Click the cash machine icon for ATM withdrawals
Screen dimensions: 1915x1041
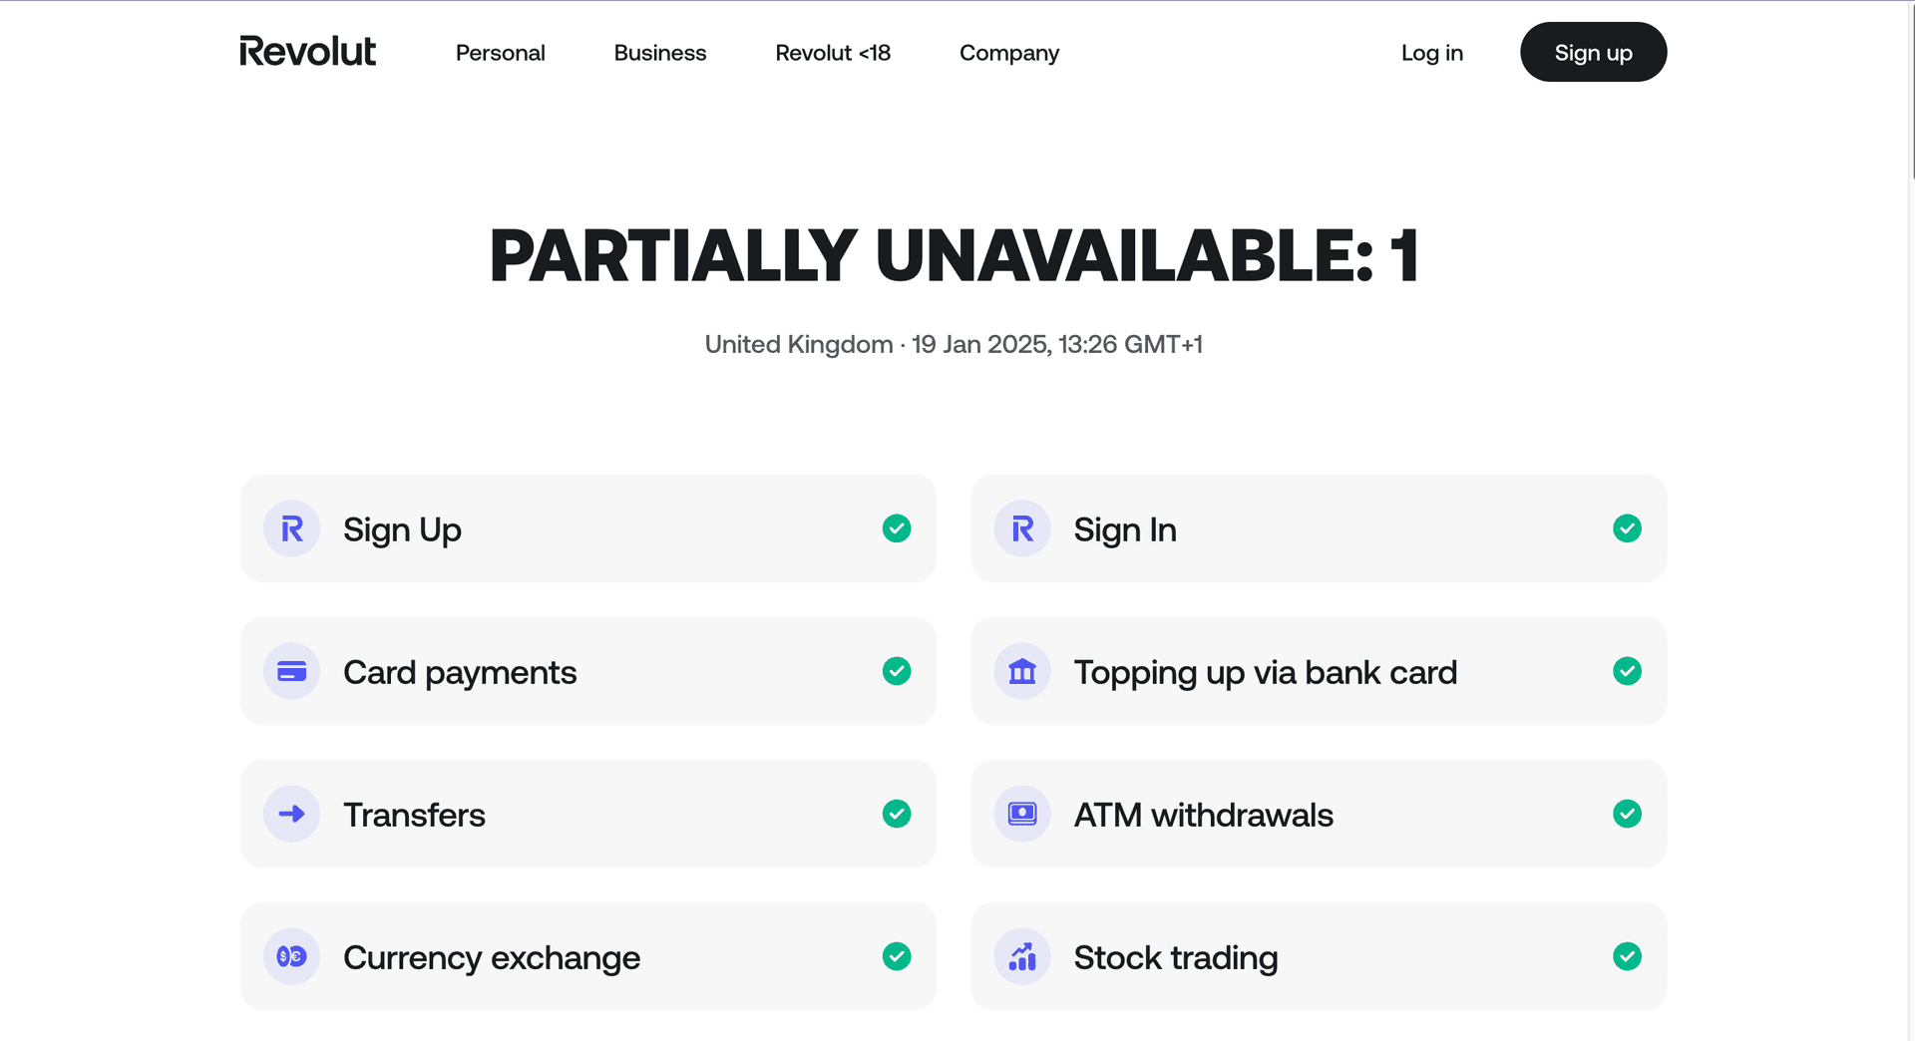click(1022, 814)
